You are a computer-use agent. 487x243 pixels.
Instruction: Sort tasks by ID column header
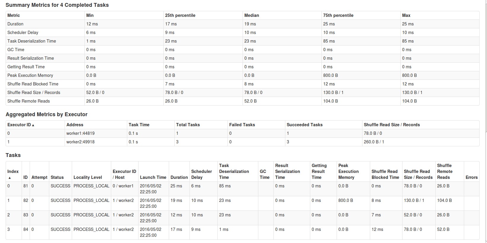click(26, 177)
